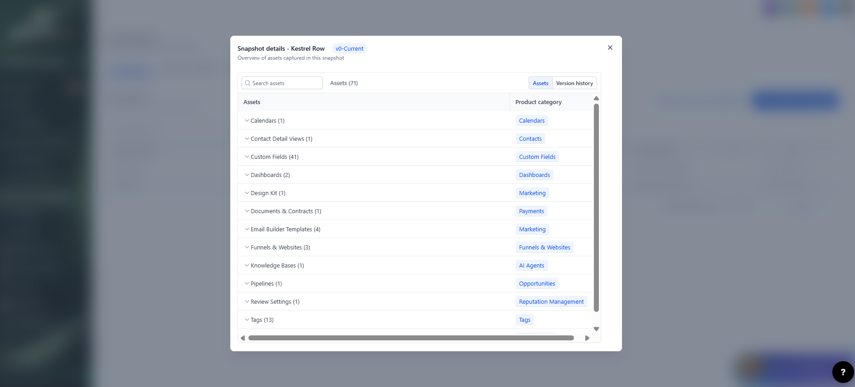This screenshot has height=387, width=855.
Task: Close the Snapshot details dialog
Action: [x=610, y=48]
